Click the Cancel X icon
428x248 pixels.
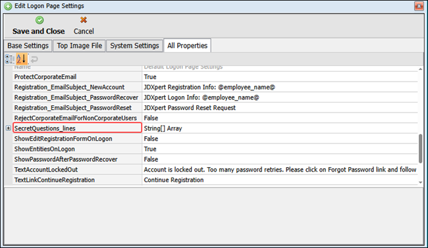pyautogui.click(x=84, y=20)
